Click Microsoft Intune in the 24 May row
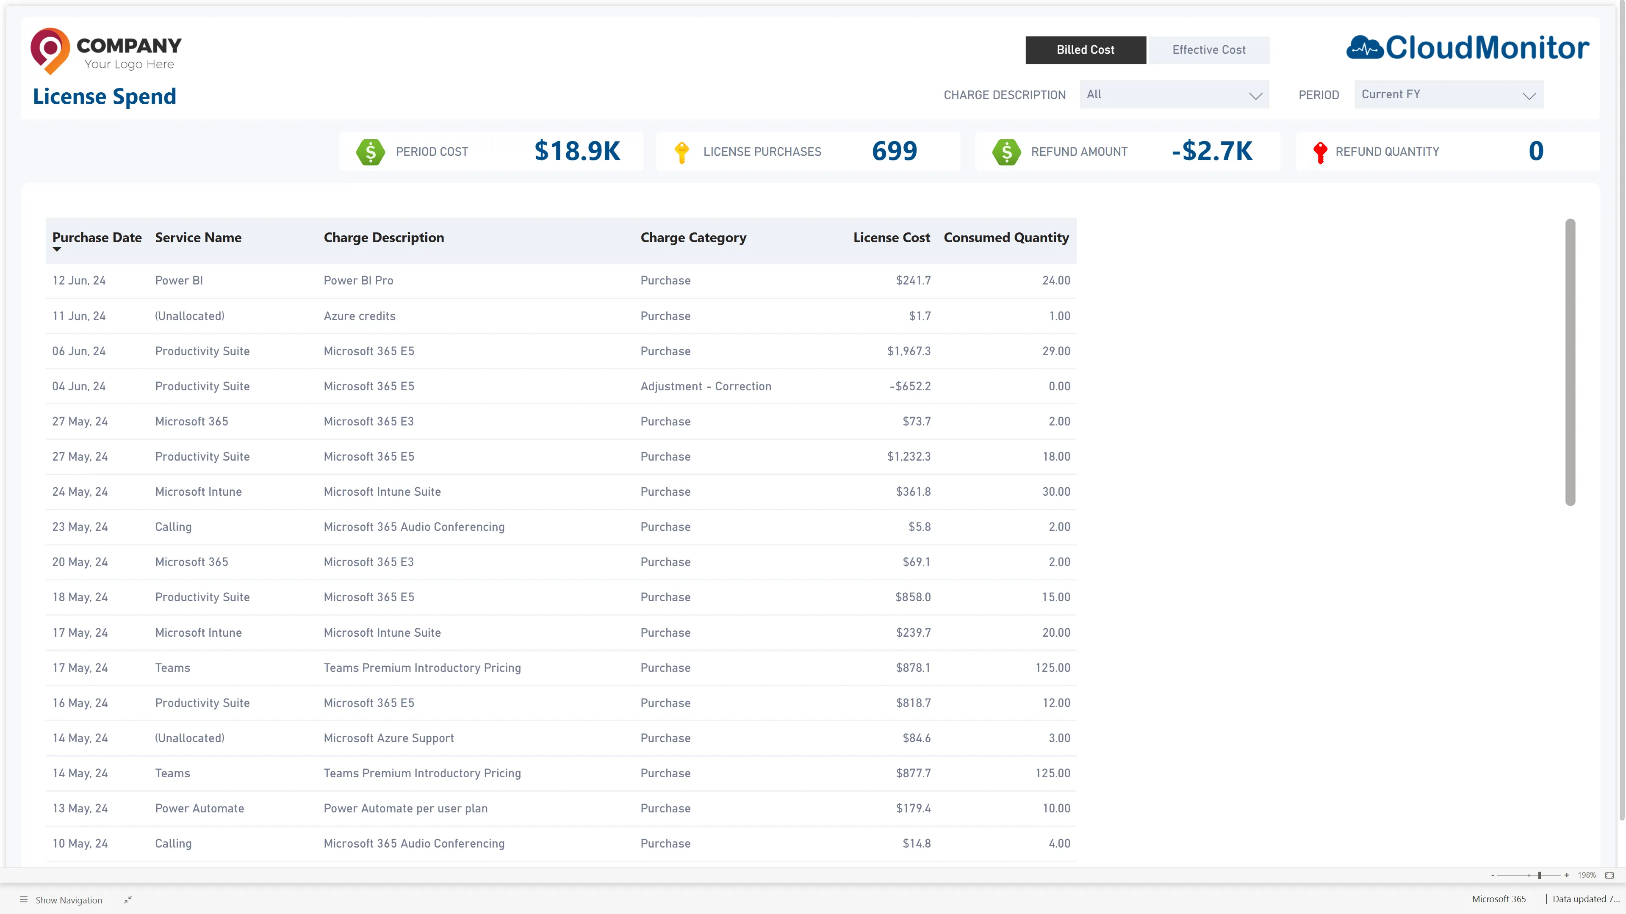 (198, 492)
